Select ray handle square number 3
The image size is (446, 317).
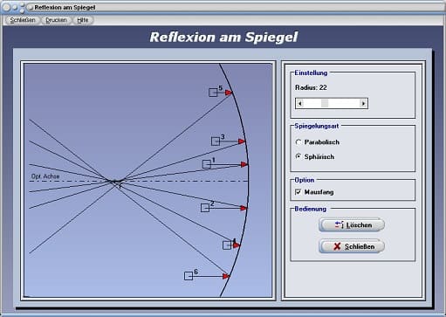216,141
